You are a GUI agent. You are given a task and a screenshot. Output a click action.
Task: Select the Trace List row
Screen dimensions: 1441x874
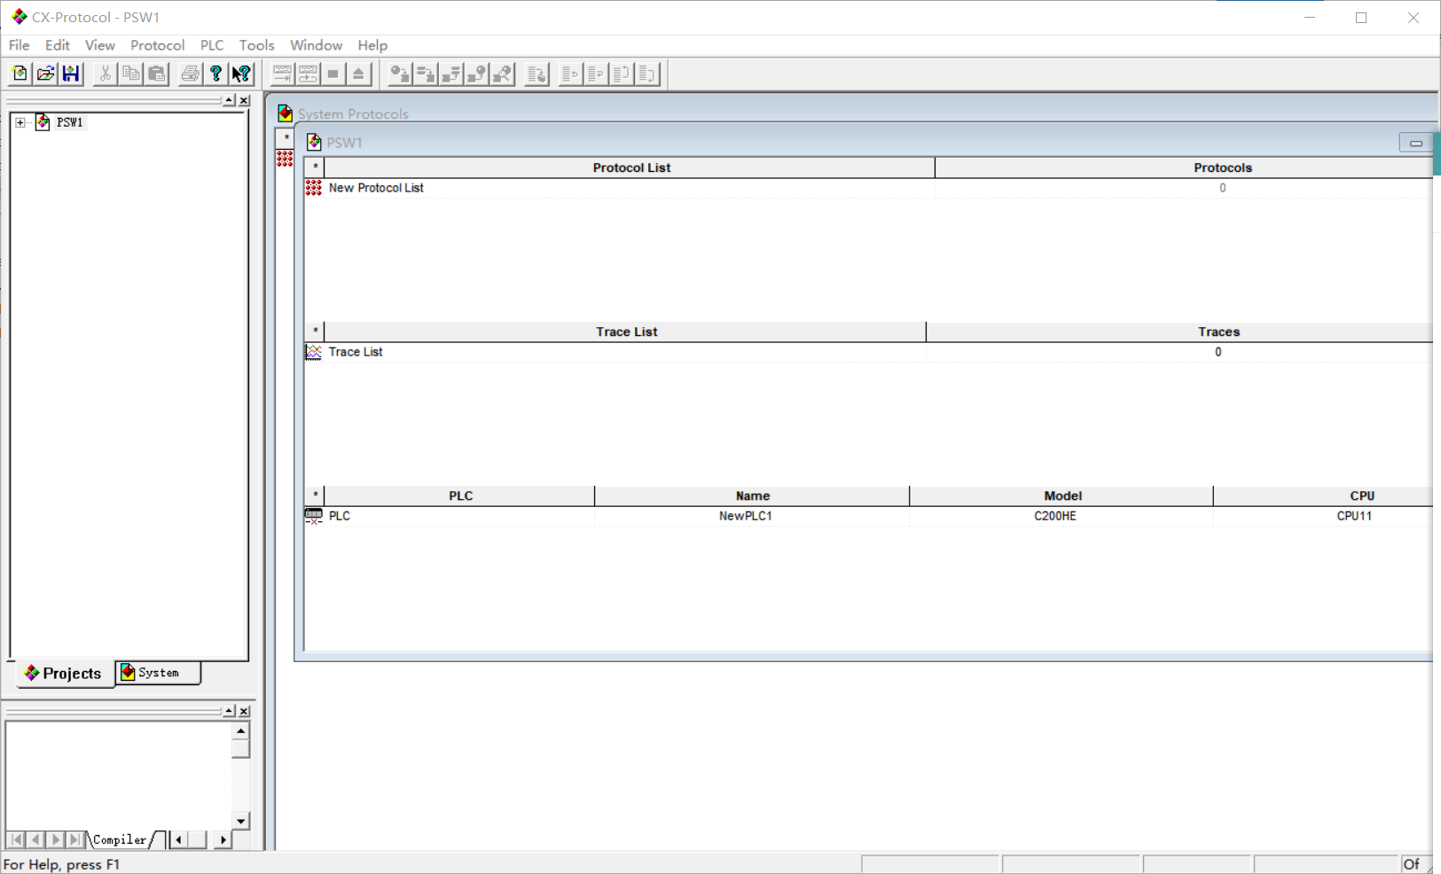[355, 352]
